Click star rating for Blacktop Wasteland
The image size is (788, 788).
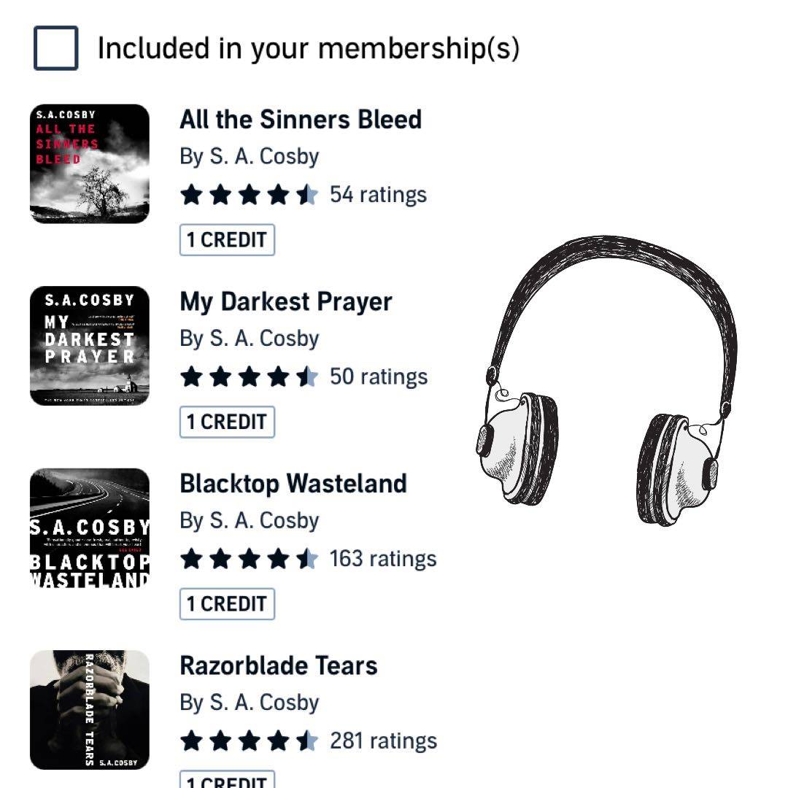pyautogui.click(x=249, y=559)
